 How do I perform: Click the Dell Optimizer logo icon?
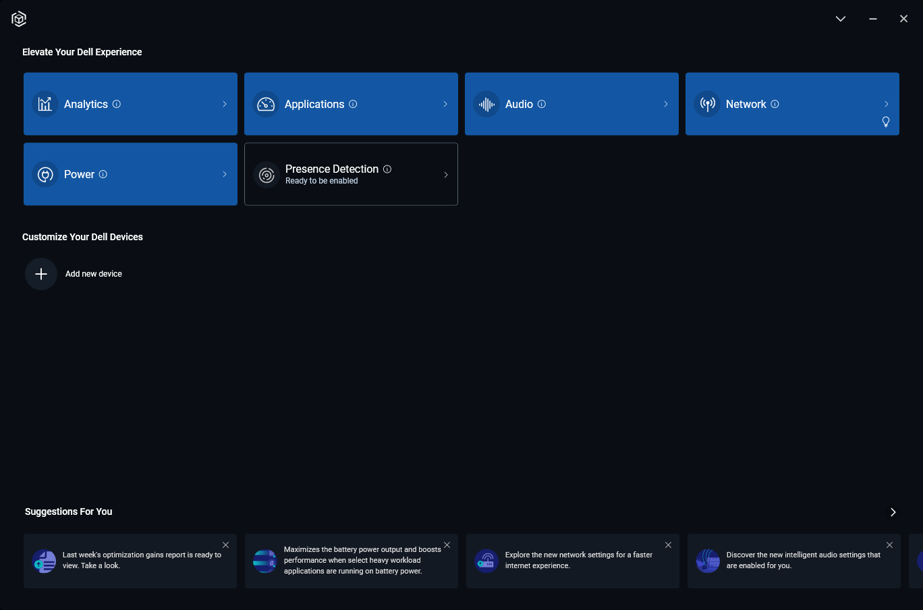tap(19, 19)
